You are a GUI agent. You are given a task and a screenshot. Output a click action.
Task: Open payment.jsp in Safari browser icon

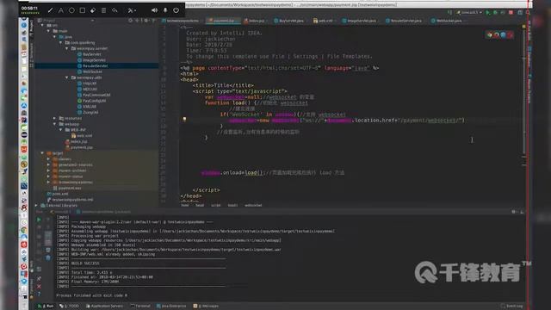point(503,34)
